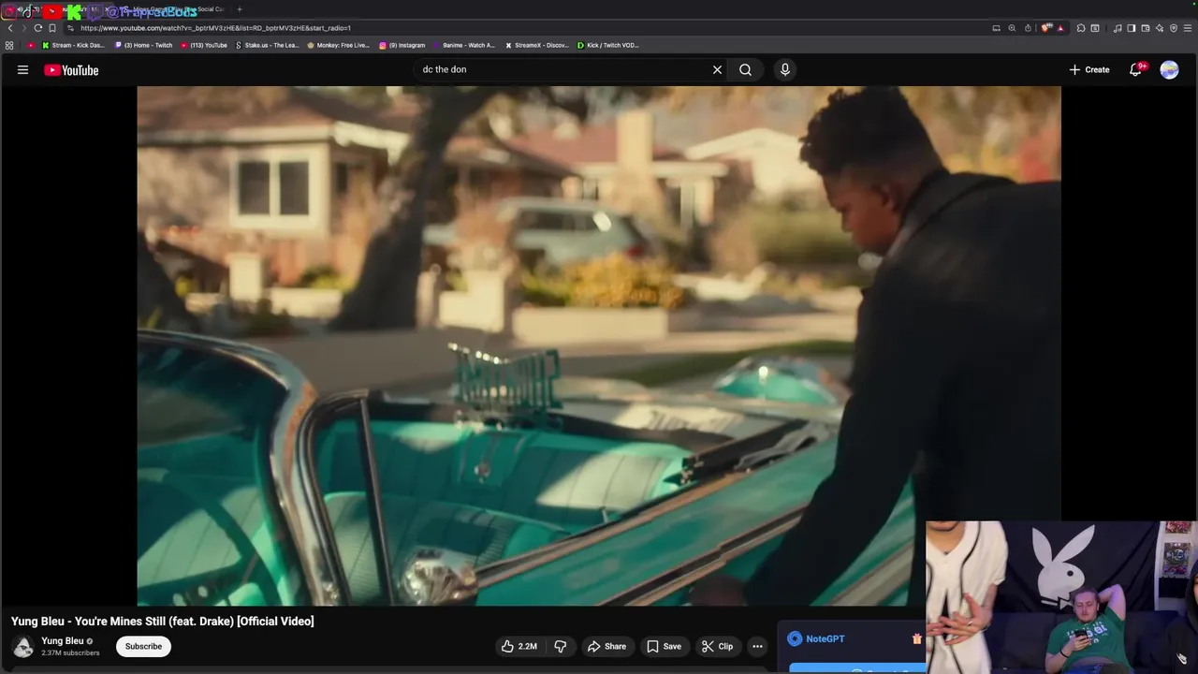1198x674 pixels.
Task: Open the YouTube guide hamburger menu
Action: pyautogui.click(x=22, y=69)
